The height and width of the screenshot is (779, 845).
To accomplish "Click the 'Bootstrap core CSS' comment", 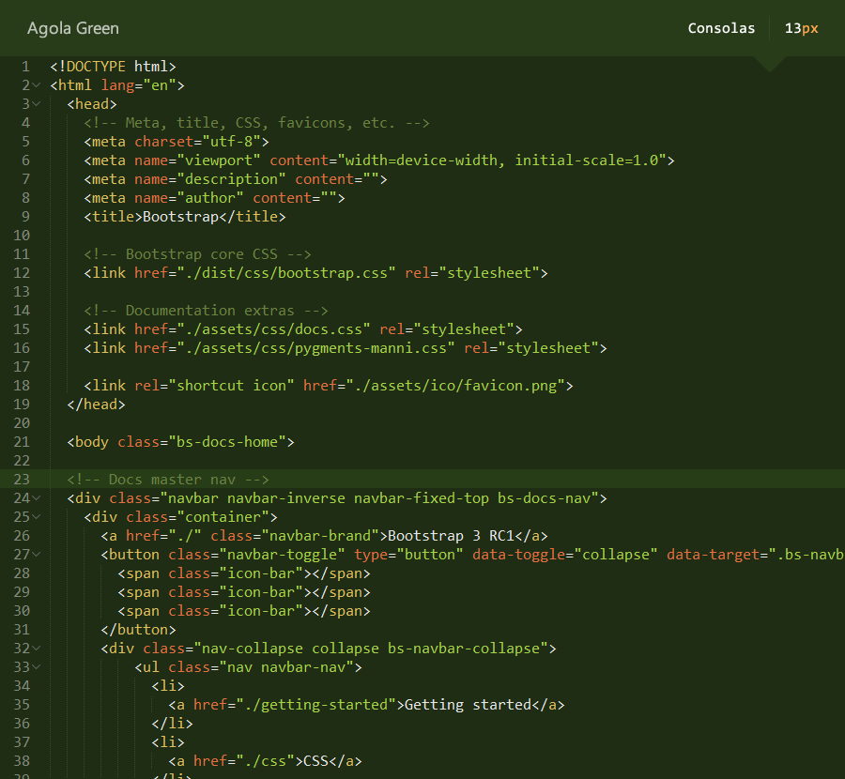I will (x=197, y=254).
